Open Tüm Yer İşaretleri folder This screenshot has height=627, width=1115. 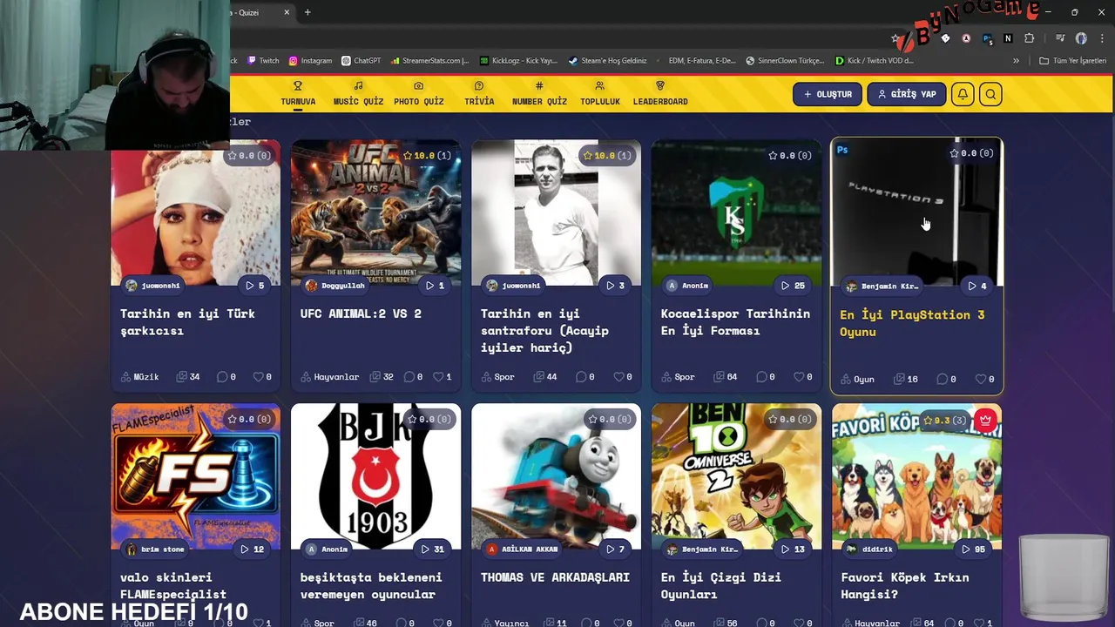pos(1073,61)
